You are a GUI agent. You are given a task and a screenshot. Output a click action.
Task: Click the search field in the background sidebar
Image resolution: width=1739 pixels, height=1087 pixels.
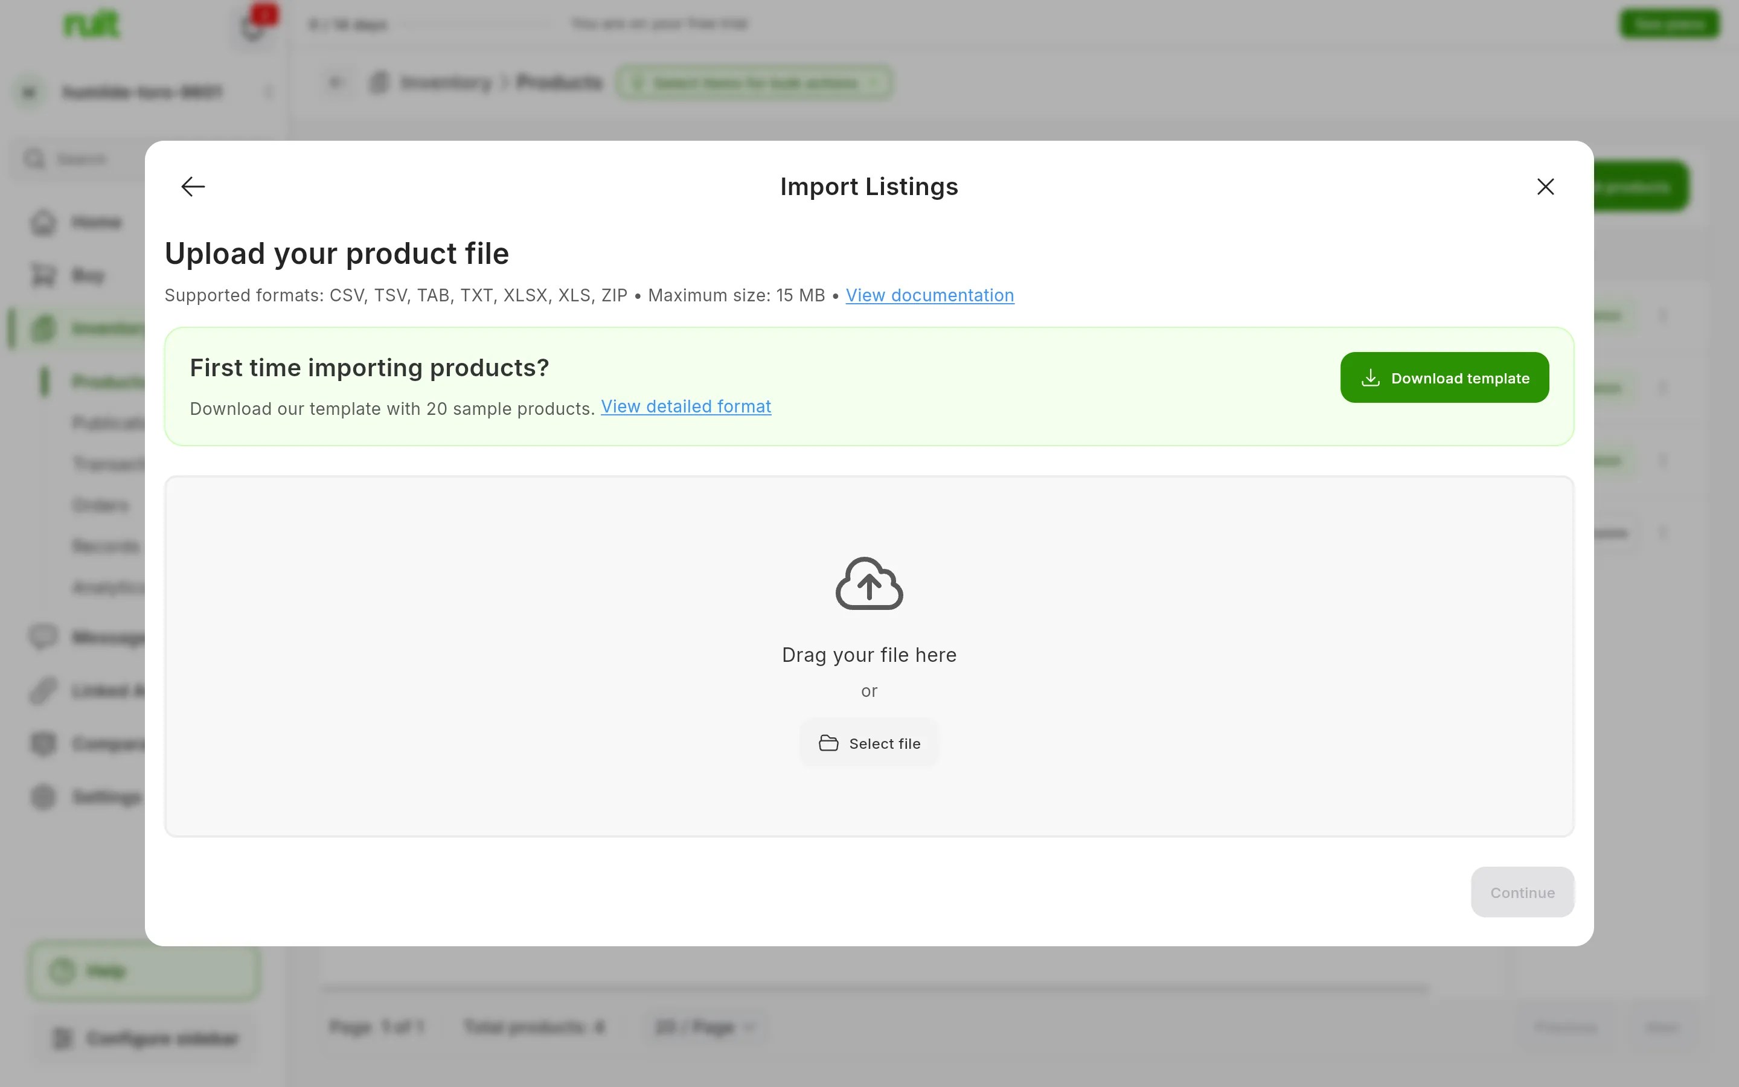click(x=79, y=159)
